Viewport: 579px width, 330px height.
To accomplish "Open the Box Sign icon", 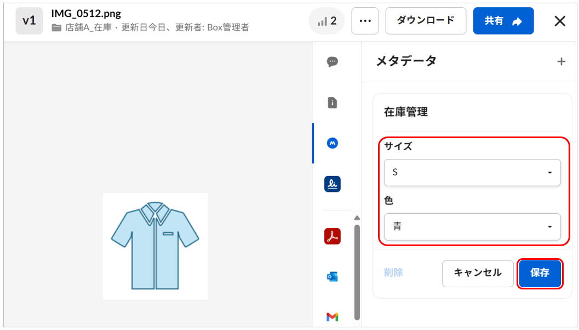I will click(x=332, y=184).
